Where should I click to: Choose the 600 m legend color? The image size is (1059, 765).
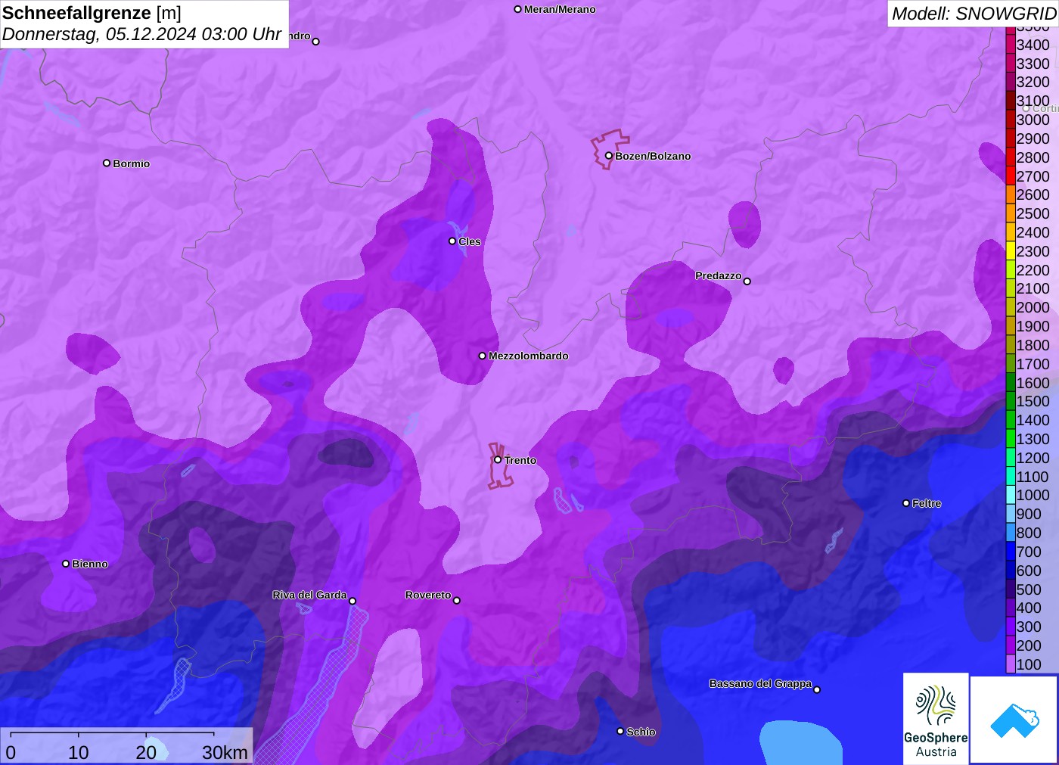pyautogui.click(x=1011, y=571)
